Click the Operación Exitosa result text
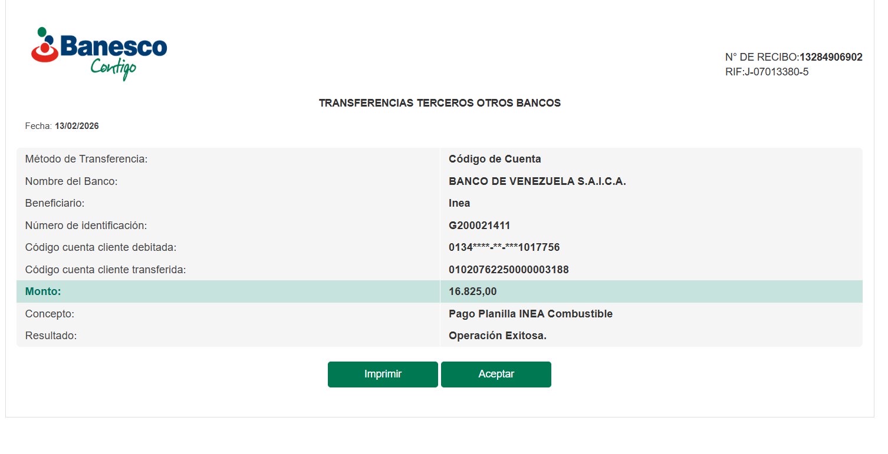Image resolution: width=888 pixels, height=454 pixels. tap(498, 336)
